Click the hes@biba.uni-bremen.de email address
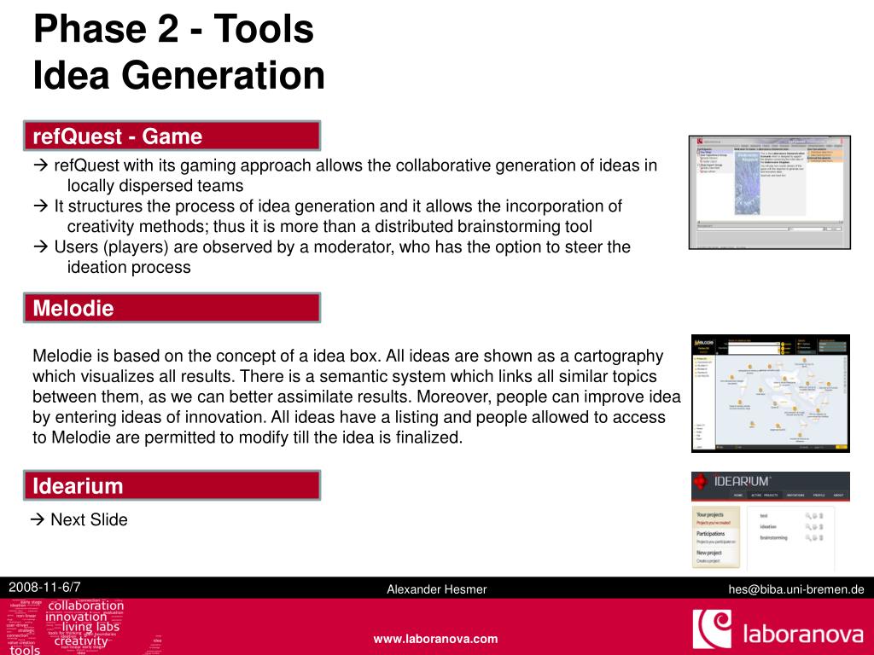Viewport: 874px width, 655px height. 796,589
